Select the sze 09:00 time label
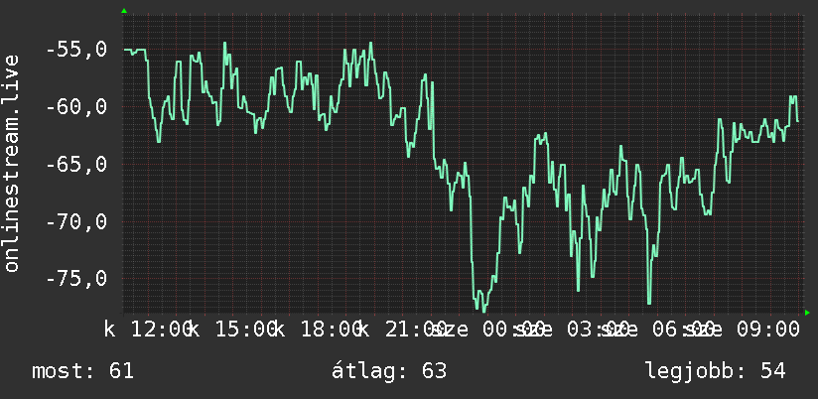This screenshot has height=399, width=818. 743,330
